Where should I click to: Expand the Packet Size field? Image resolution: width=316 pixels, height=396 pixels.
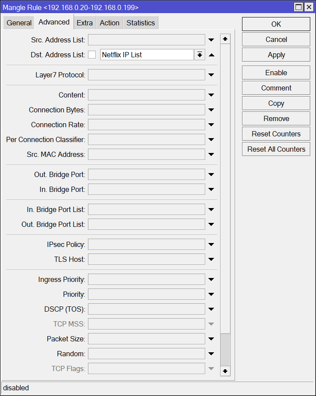tap(211, 339)
